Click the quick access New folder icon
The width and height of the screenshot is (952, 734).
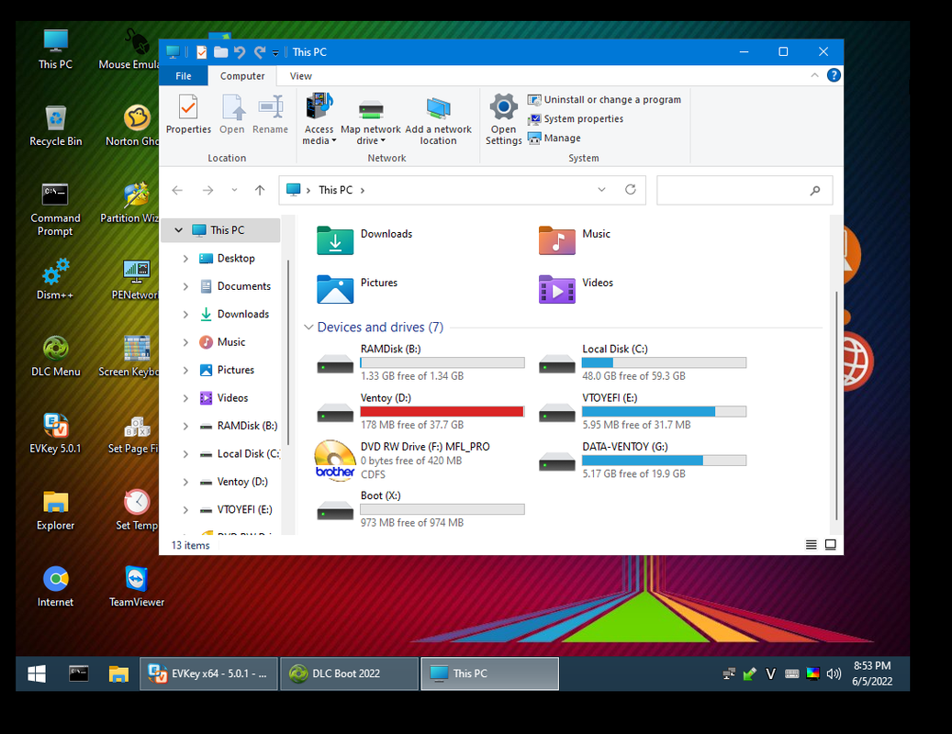pos(220,52)
